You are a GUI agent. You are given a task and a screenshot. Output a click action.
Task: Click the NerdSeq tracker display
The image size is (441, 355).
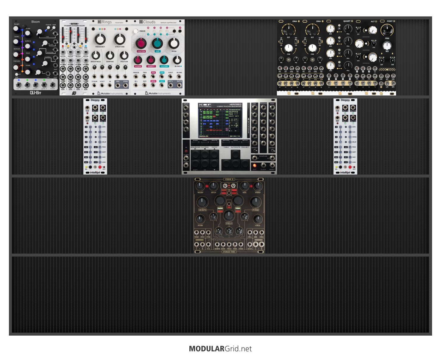pyautogui.click(x=220, y=123)
